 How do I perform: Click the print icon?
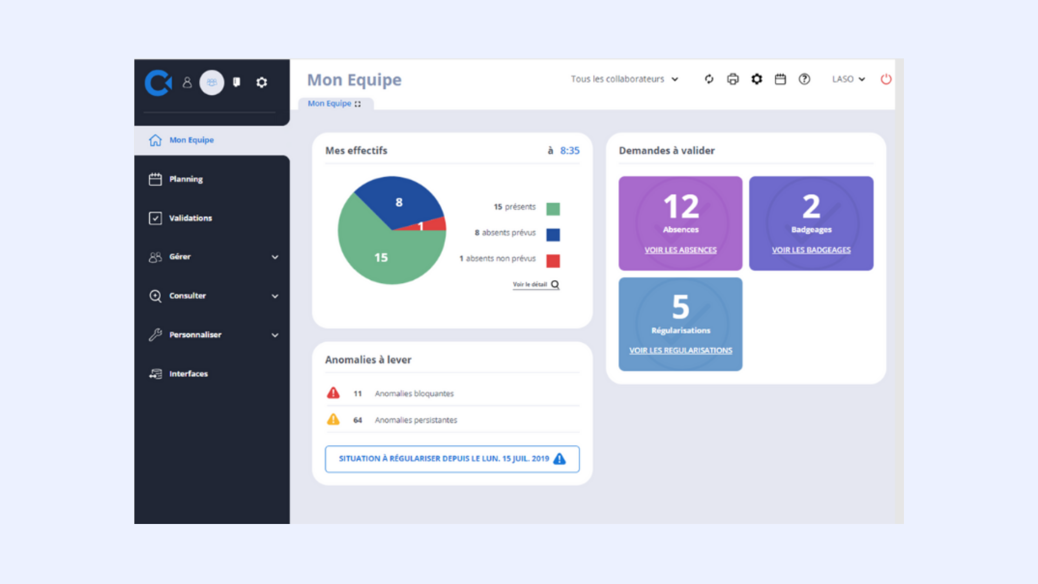point(733,79)
